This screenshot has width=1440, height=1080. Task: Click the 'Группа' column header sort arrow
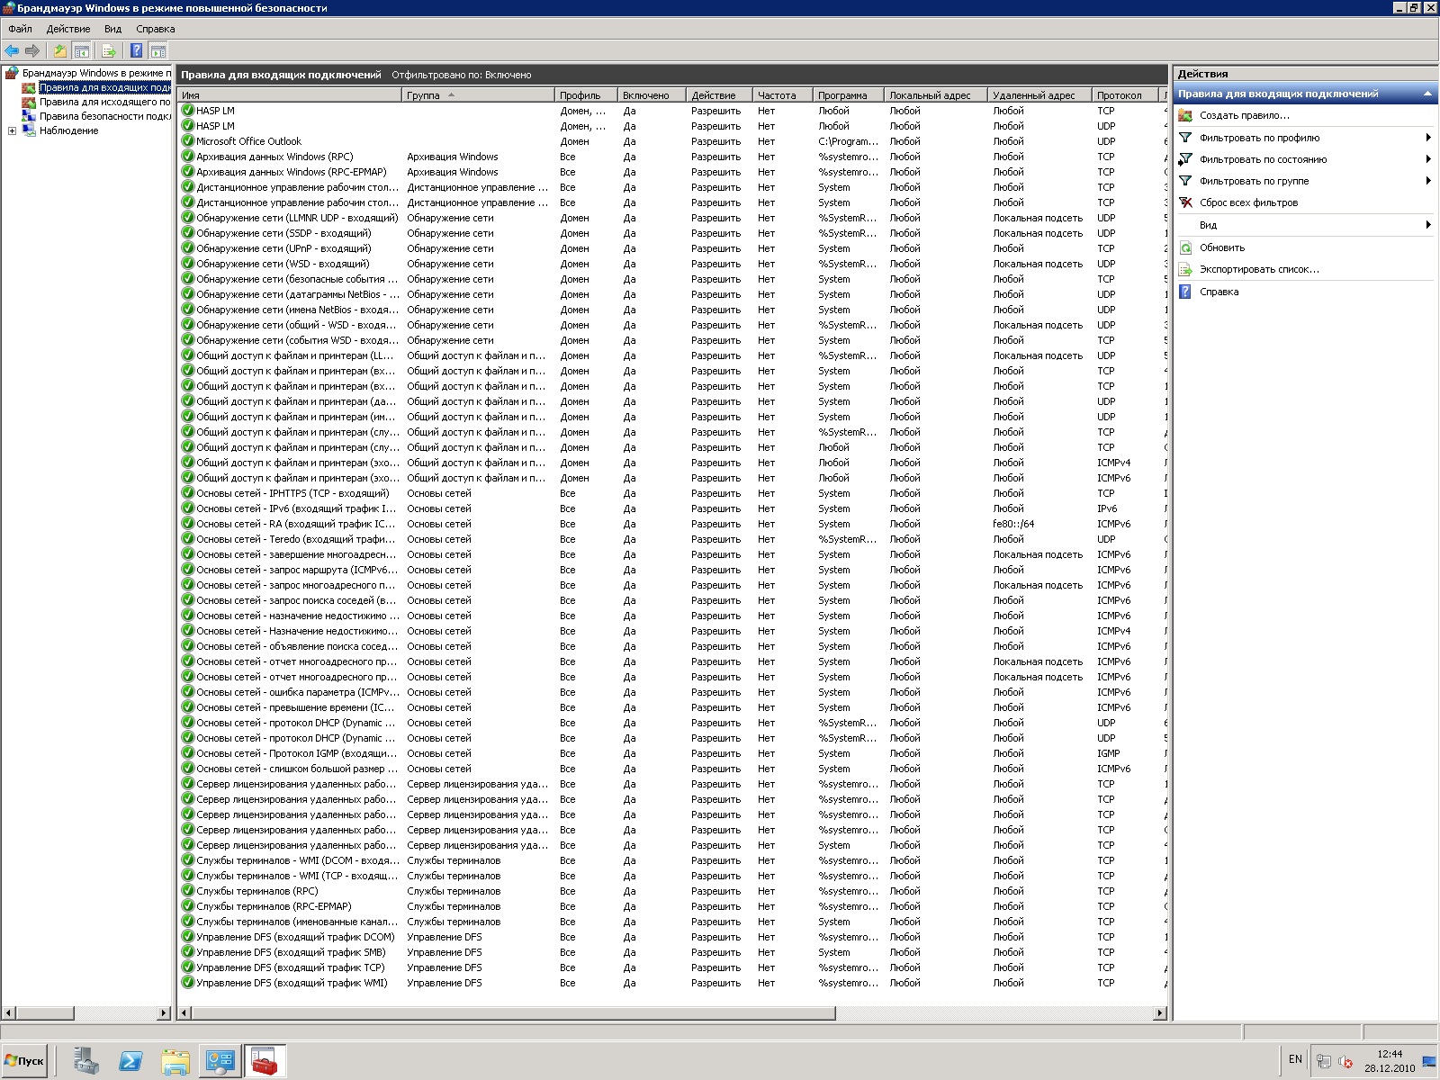(452, 94)
